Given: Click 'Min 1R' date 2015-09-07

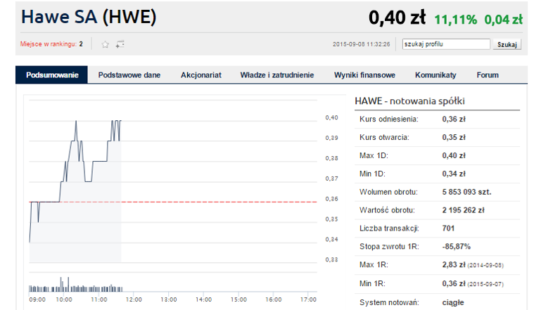Looking at the screenshot, I should (485, 284).
